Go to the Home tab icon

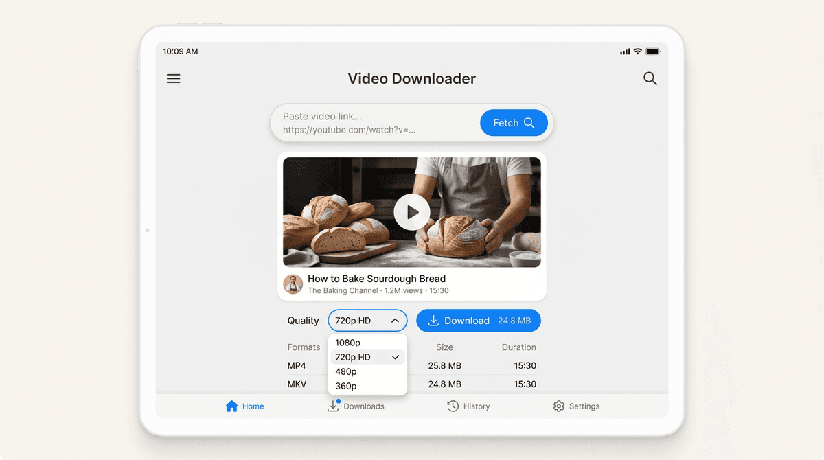231,406
